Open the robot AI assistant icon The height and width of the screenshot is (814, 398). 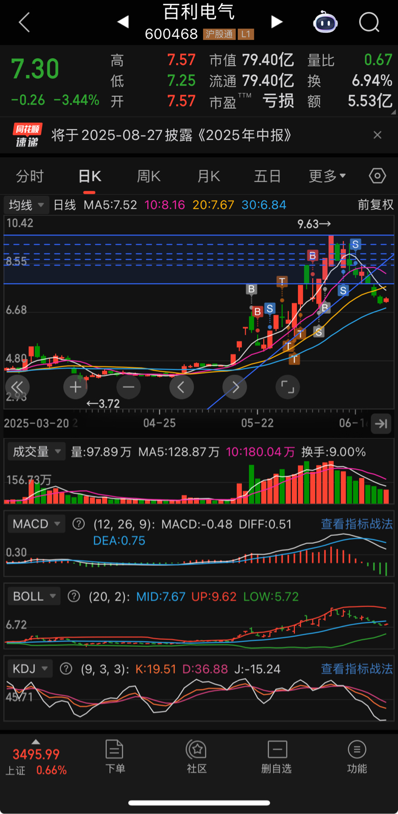pos(325,22)
